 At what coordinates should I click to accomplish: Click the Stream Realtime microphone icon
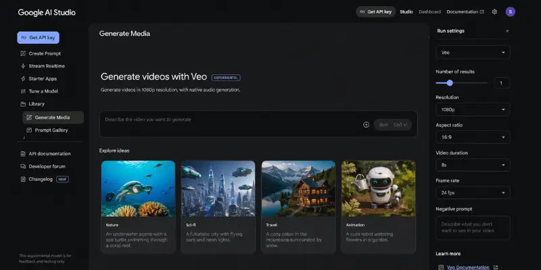23,66
